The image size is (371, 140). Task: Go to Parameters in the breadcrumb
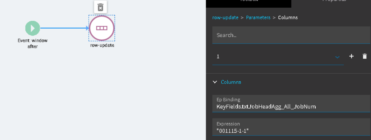click(x=258, y=18)
